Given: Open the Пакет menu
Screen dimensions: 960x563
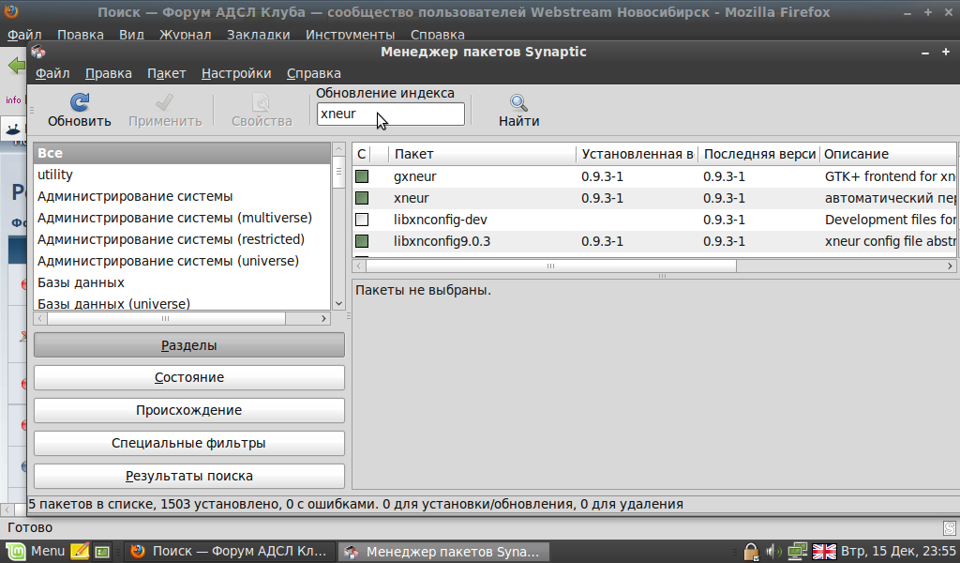Looking at the screenshot, I should pyautogui.click(x=167, y=73).
